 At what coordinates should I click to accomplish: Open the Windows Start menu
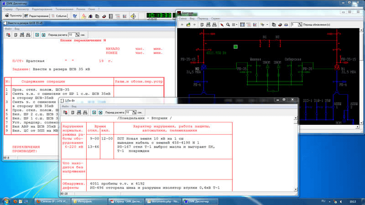pyautogui.click(x=5, y=200)
